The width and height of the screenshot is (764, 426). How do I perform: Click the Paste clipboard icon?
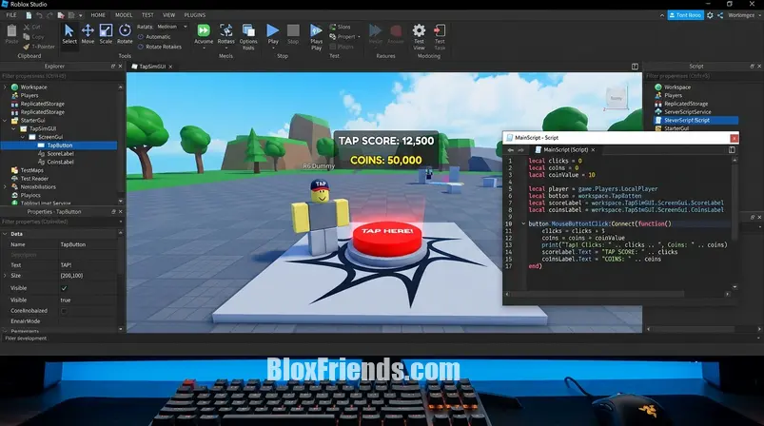[x=11, y=33]
